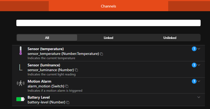
Task: Filter channels to Linked only
Action: coord(108,38)
